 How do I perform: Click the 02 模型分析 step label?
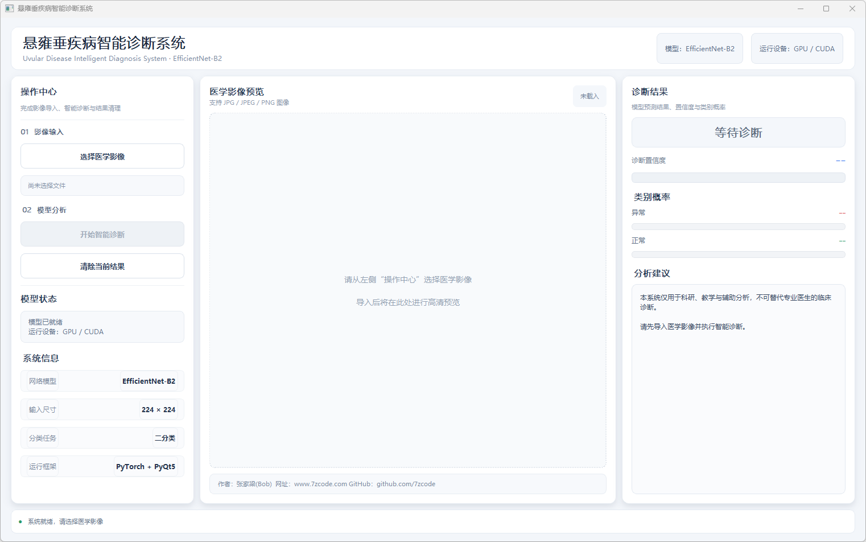(44, 210)
